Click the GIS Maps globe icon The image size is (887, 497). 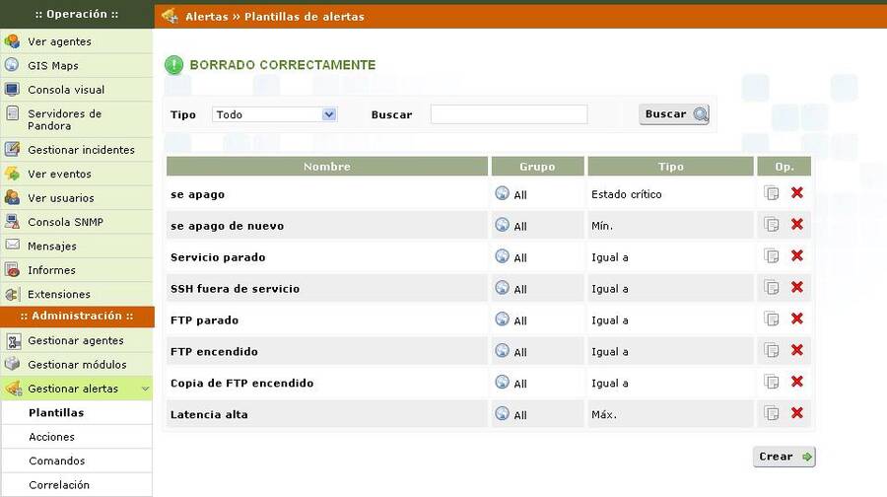(12, 65)
